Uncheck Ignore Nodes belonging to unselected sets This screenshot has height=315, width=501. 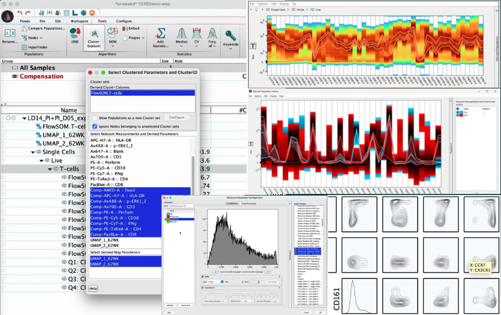click(94, 126)
